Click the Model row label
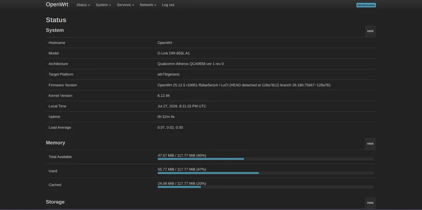The height and width of the screenshot is (210, 422). 53,53
